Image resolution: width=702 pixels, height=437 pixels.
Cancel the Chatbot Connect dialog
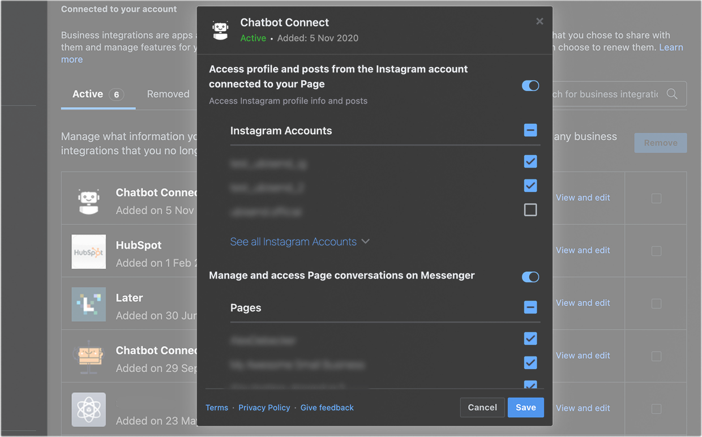pos(482,408)
